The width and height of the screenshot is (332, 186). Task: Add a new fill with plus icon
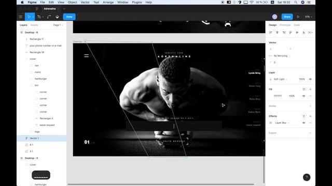coord(310,89)
